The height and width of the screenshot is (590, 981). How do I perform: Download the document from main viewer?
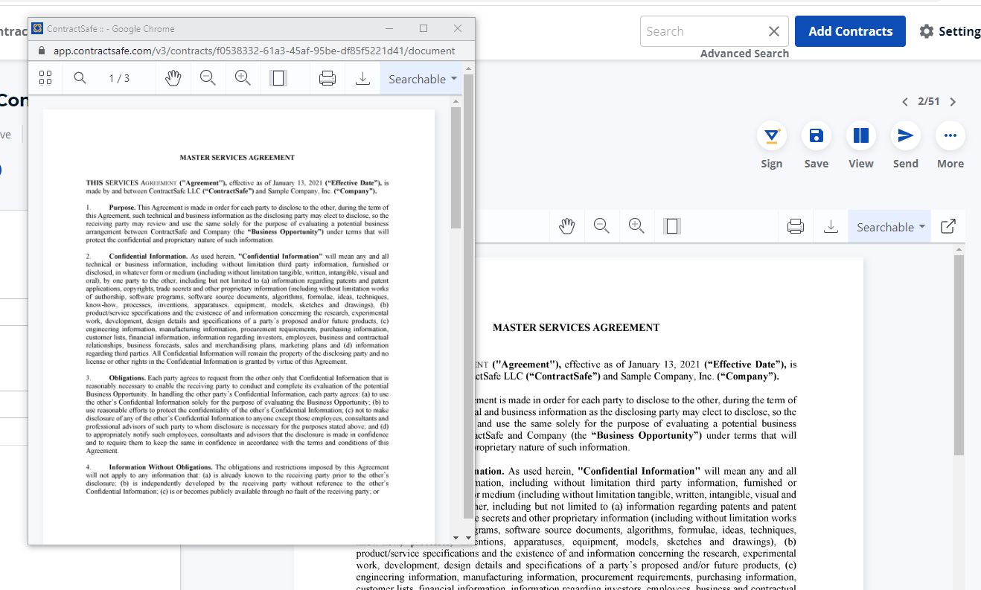click(x=831, y=226)
